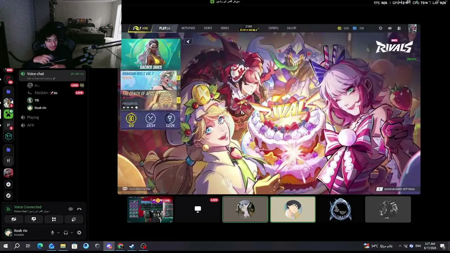Open the teal hexagon face server

click(8, 136)
